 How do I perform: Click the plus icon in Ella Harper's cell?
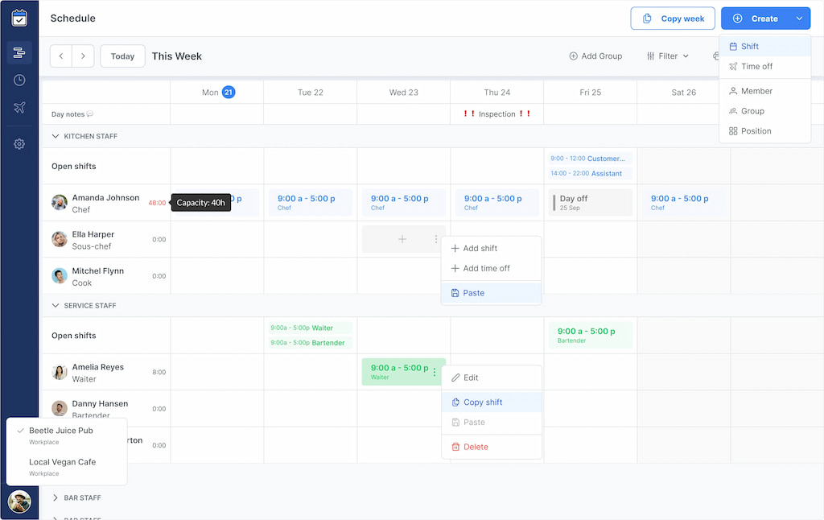coord(402,239)
